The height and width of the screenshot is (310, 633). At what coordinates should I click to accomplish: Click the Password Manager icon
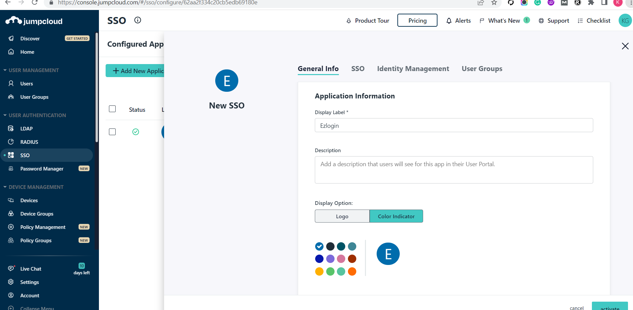(11, 169)
